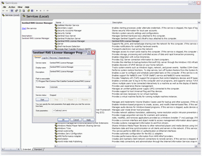This screenshot has height=156, width=202.
Task: Click the Restart Service icon in toolbar
Action: (48, 10)
